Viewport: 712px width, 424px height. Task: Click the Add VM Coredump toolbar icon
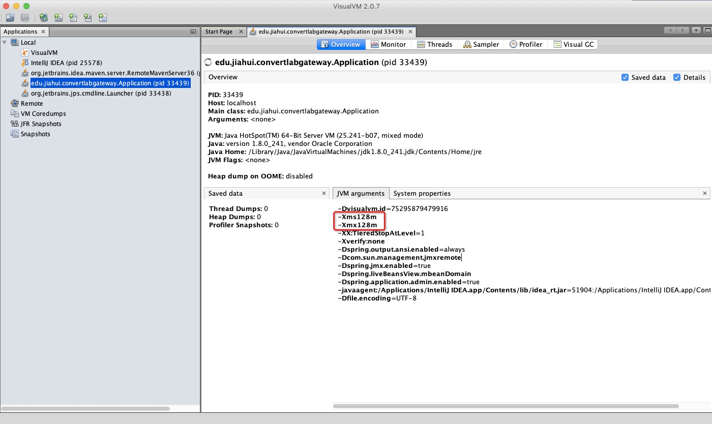click(x=73, y=18)
